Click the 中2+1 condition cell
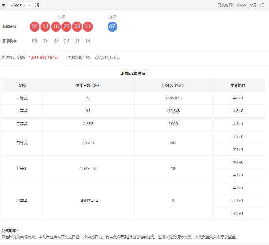This screenshot has height=245, width=269. (x=238, y=188)
